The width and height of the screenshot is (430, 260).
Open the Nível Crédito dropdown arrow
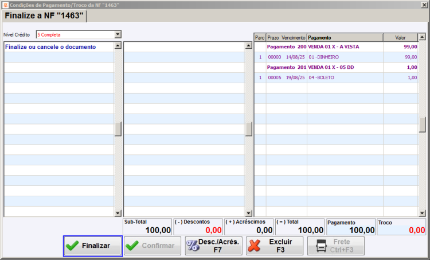[118, 34]
